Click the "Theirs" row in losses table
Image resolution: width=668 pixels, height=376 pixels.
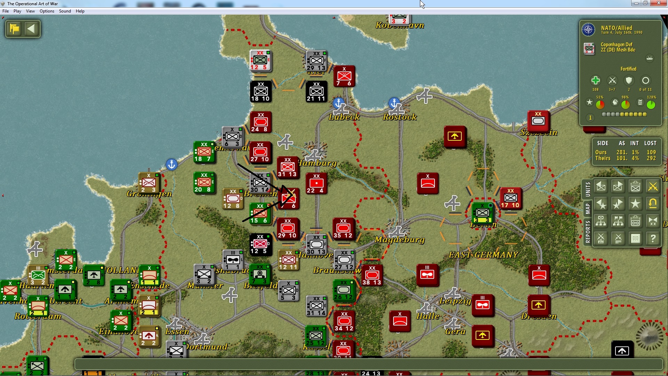pyautogui.click(x=626, y=158)
